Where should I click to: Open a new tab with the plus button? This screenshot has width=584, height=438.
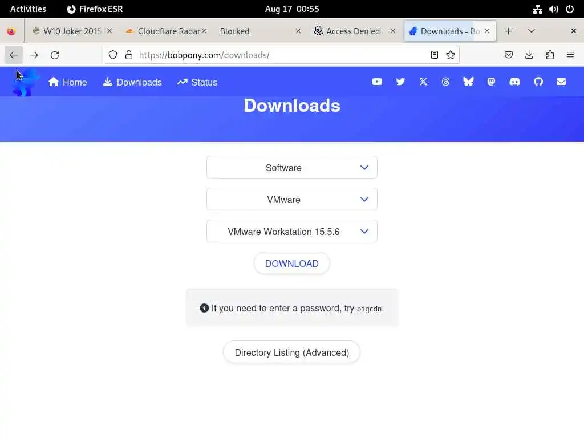pyautogui.click(x=508, y=31)
